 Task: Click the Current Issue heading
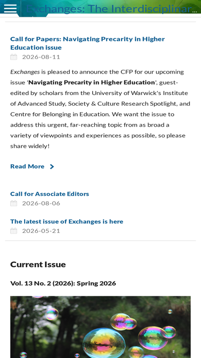point(38,265)
